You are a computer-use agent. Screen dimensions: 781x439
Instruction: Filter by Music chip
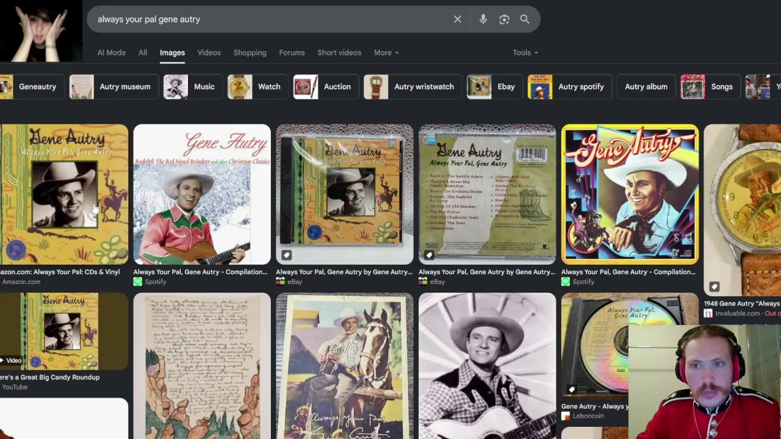tap(192, 87)
